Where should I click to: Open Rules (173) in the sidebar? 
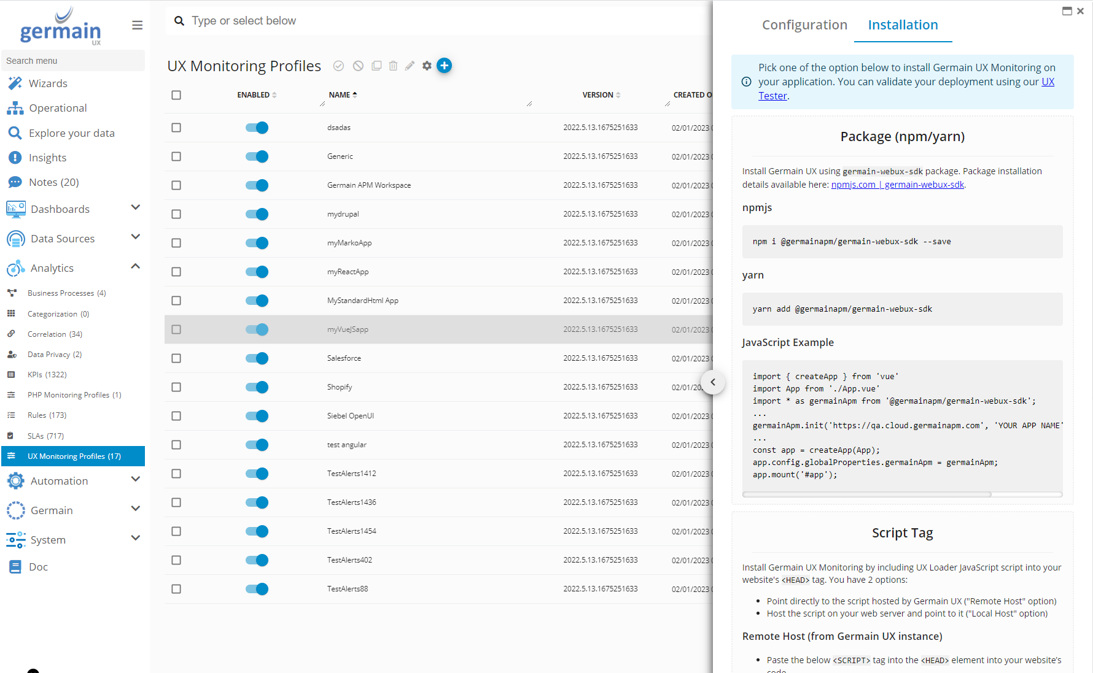(47, 415)
